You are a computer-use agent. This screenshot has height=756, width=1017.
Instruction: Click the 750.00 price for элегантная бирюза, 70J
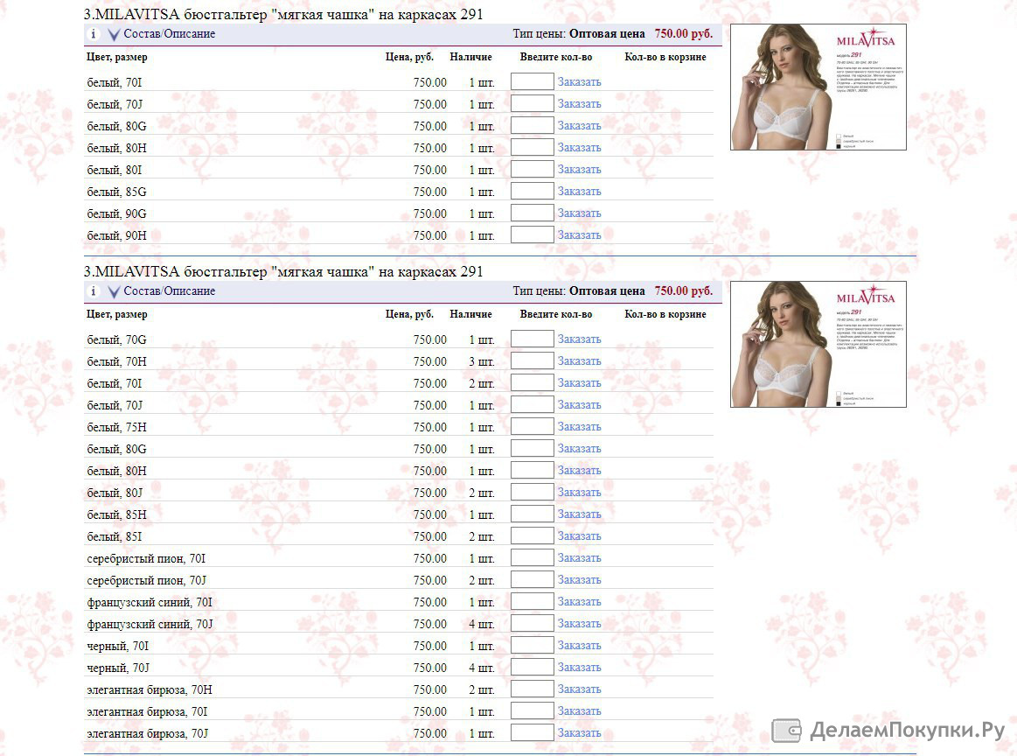click(430, 734)
